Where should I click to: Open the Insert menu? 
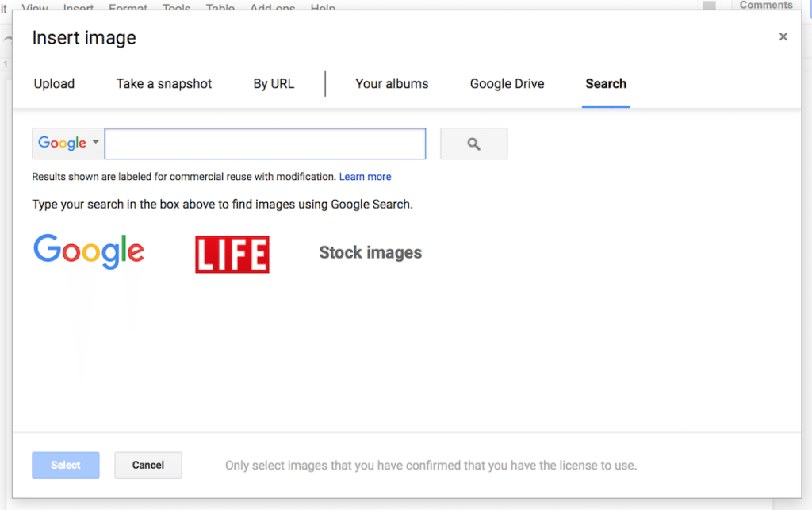[x=78, y=8]
